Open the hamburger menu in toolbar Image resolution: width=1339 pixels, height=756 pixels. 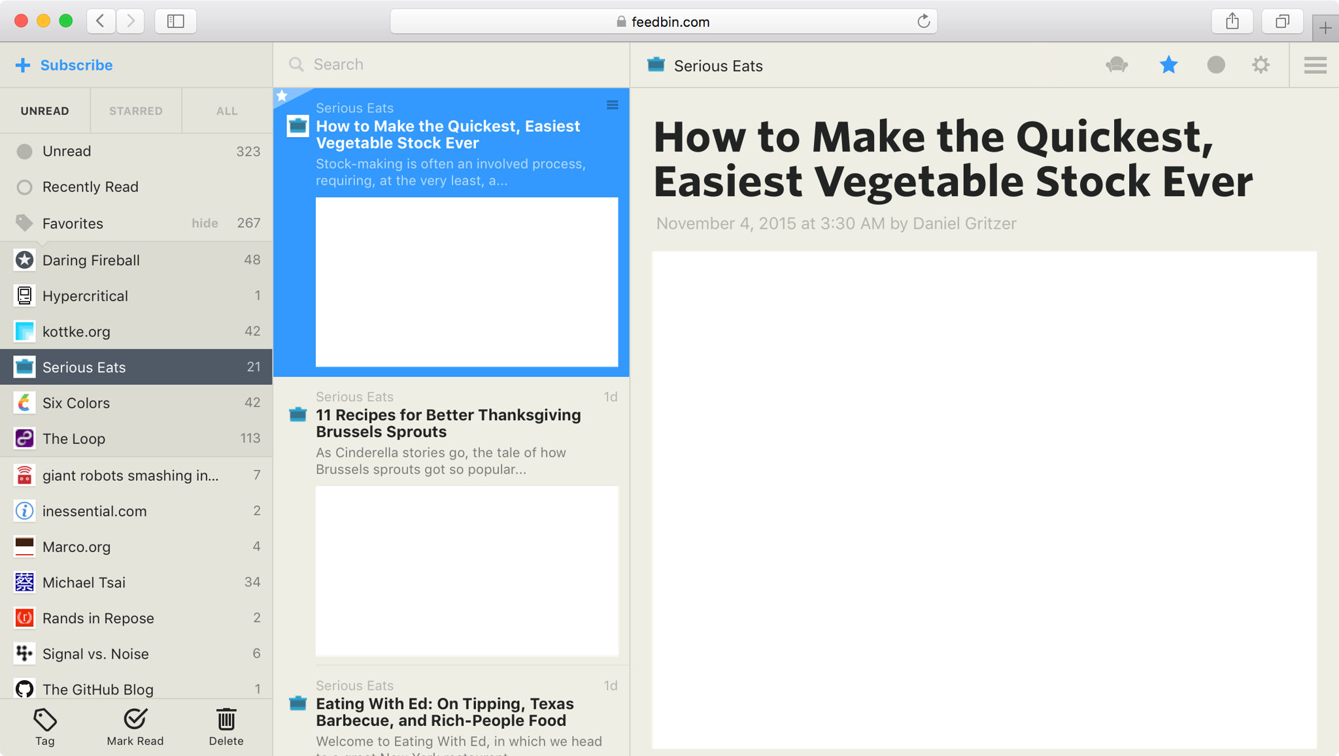coord(1315,65)
